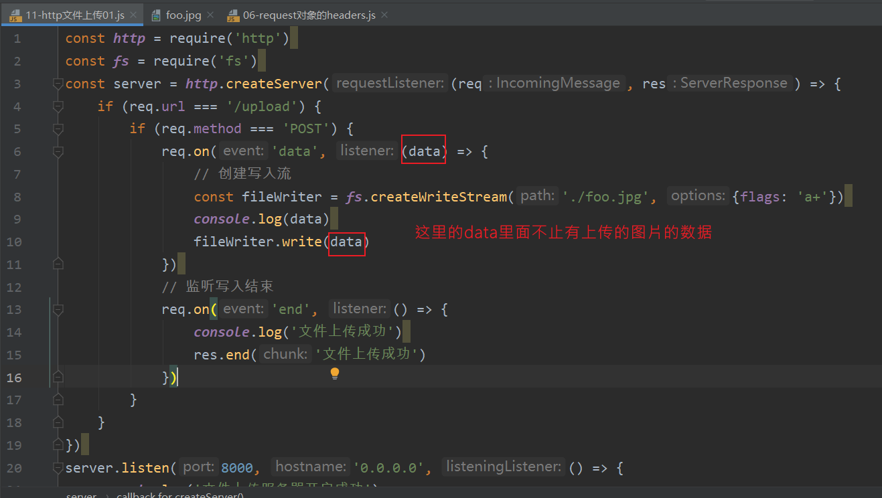This screenshot has width=882, height=498.
Task: Collapse the req.url if block at line 4
Action: [58, 106]
